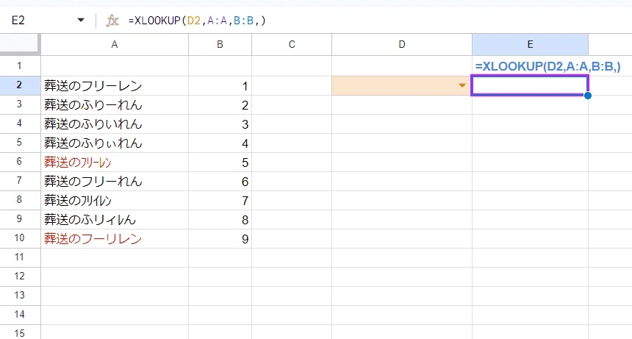Viewport: 632px width, 339px height.
Task: Select row 6 header
Action: point(20,162)
